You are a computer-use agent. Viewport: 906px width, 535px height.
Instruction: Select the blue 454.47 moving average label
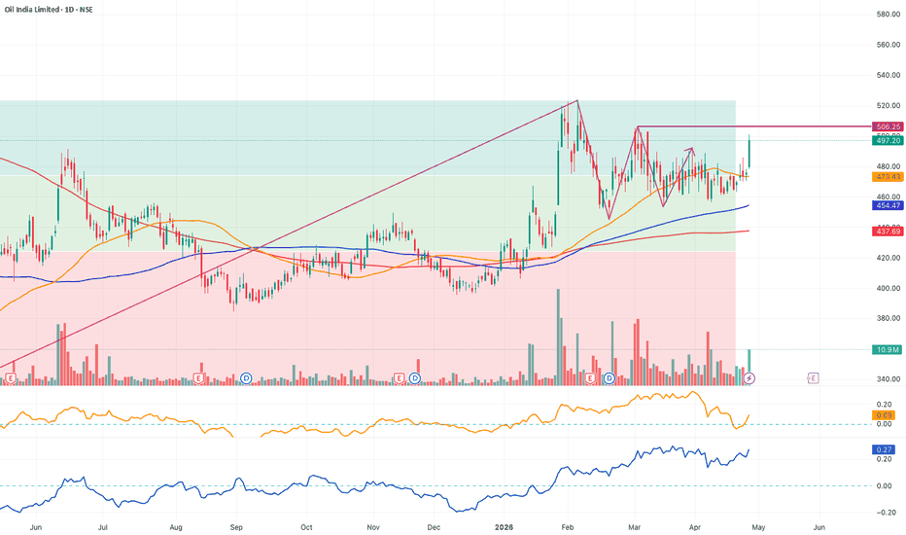(x=888, y=205)
